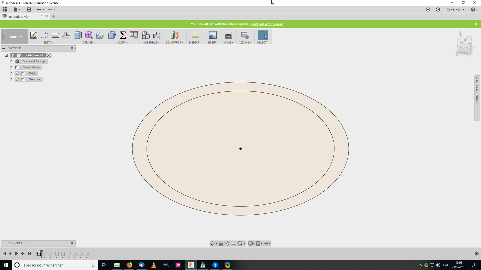
Task: Toggle Origin folder visibility bulb
Action: [17, 73]
